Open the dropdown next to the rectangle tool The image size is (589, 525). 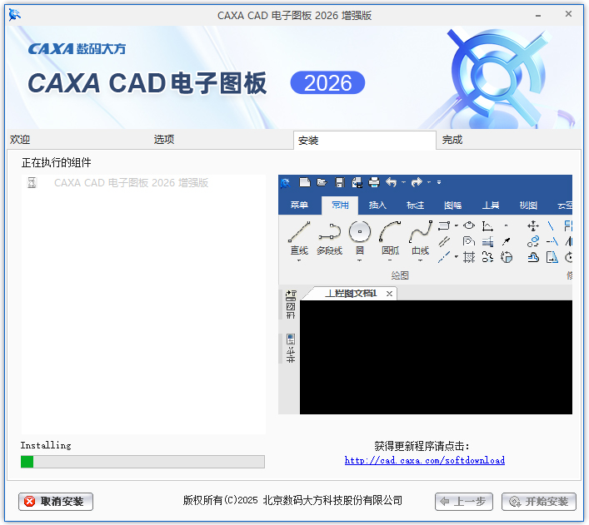coord(457,225)
